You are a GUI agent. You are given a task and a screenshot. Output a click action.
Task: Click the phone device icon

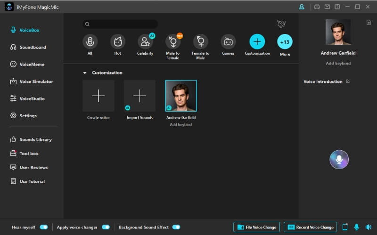[x=345, y=227]
